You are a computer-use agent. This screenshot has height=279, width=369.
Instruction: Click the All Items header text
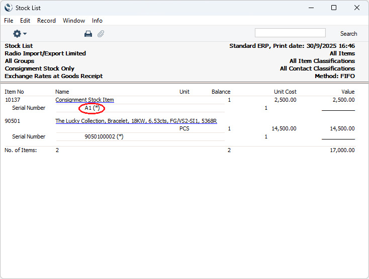coord(342,53)
